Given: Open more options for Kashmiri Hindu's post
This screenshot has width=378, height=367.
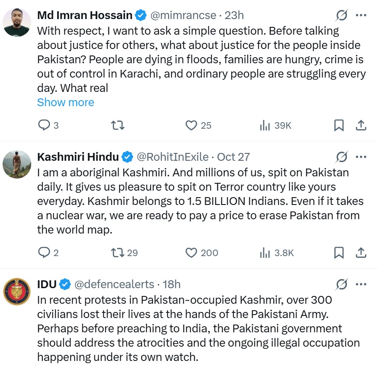Looking at the screenshot, I should coord(361,157).
